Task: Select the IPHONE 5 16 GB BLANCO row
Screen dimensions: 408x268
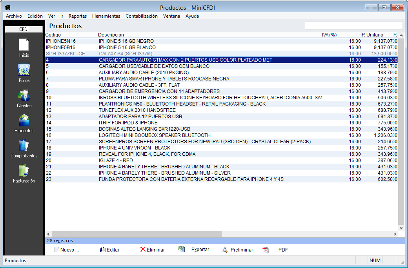Action: point(221,47)
